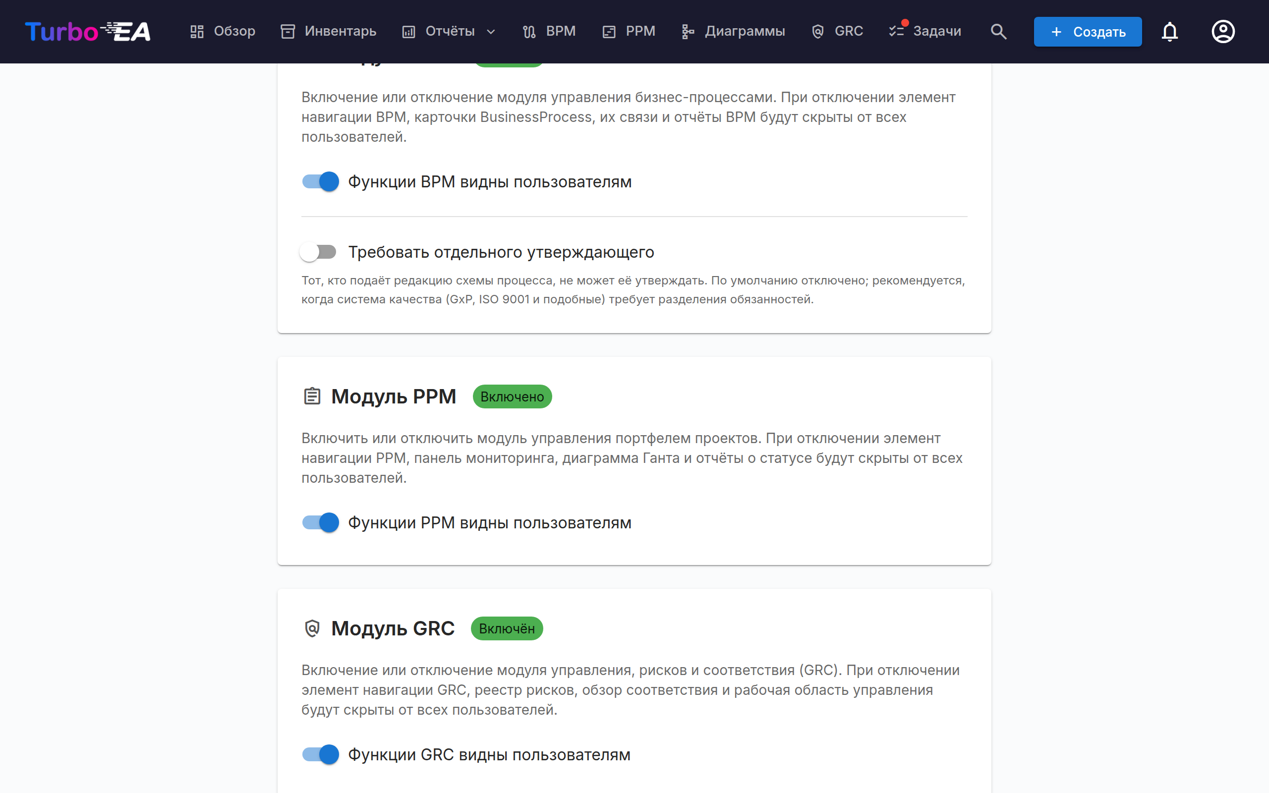Click the Модуль GRC heading
1269x793 pixels.
click(x=393, y=628)
